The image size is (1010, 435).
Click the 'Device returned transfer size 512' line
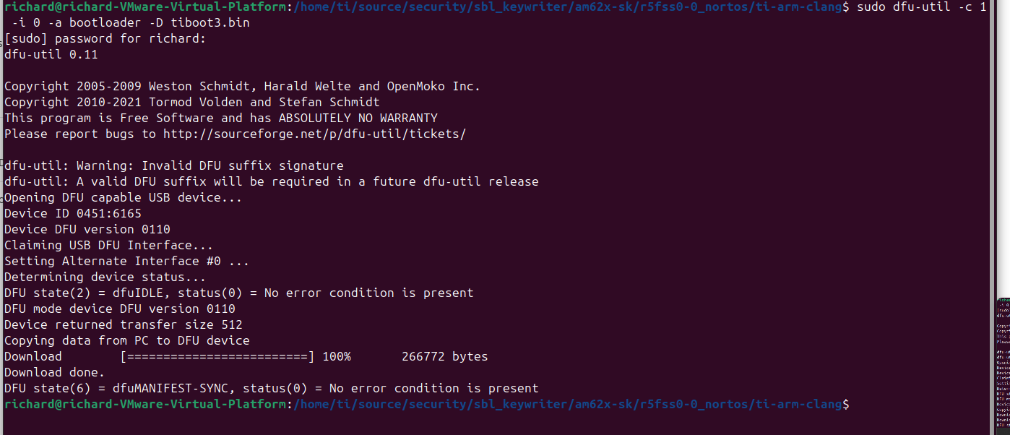(123, 325)
